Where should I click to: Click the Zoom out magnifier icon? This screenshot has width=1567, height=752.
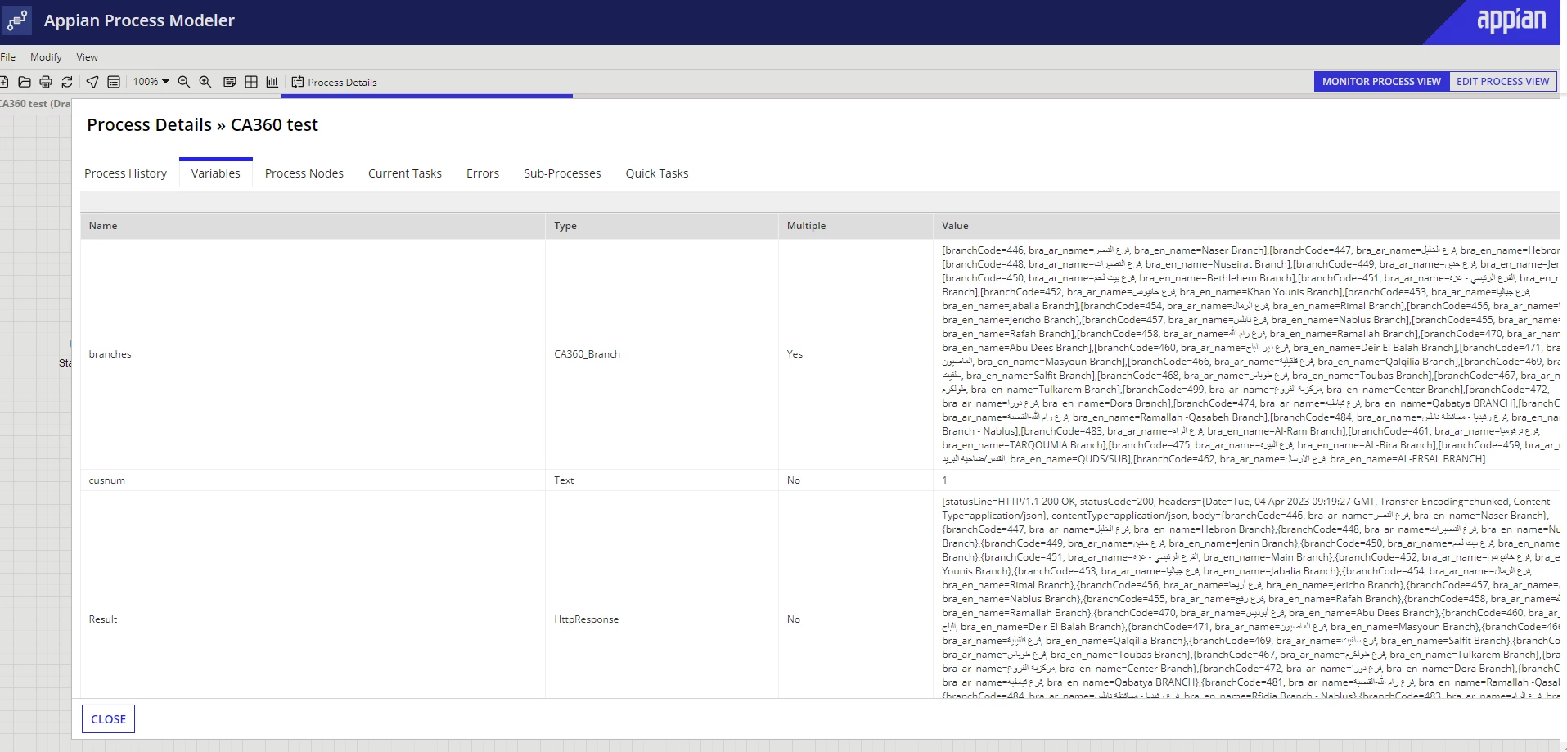pos(184,82)
